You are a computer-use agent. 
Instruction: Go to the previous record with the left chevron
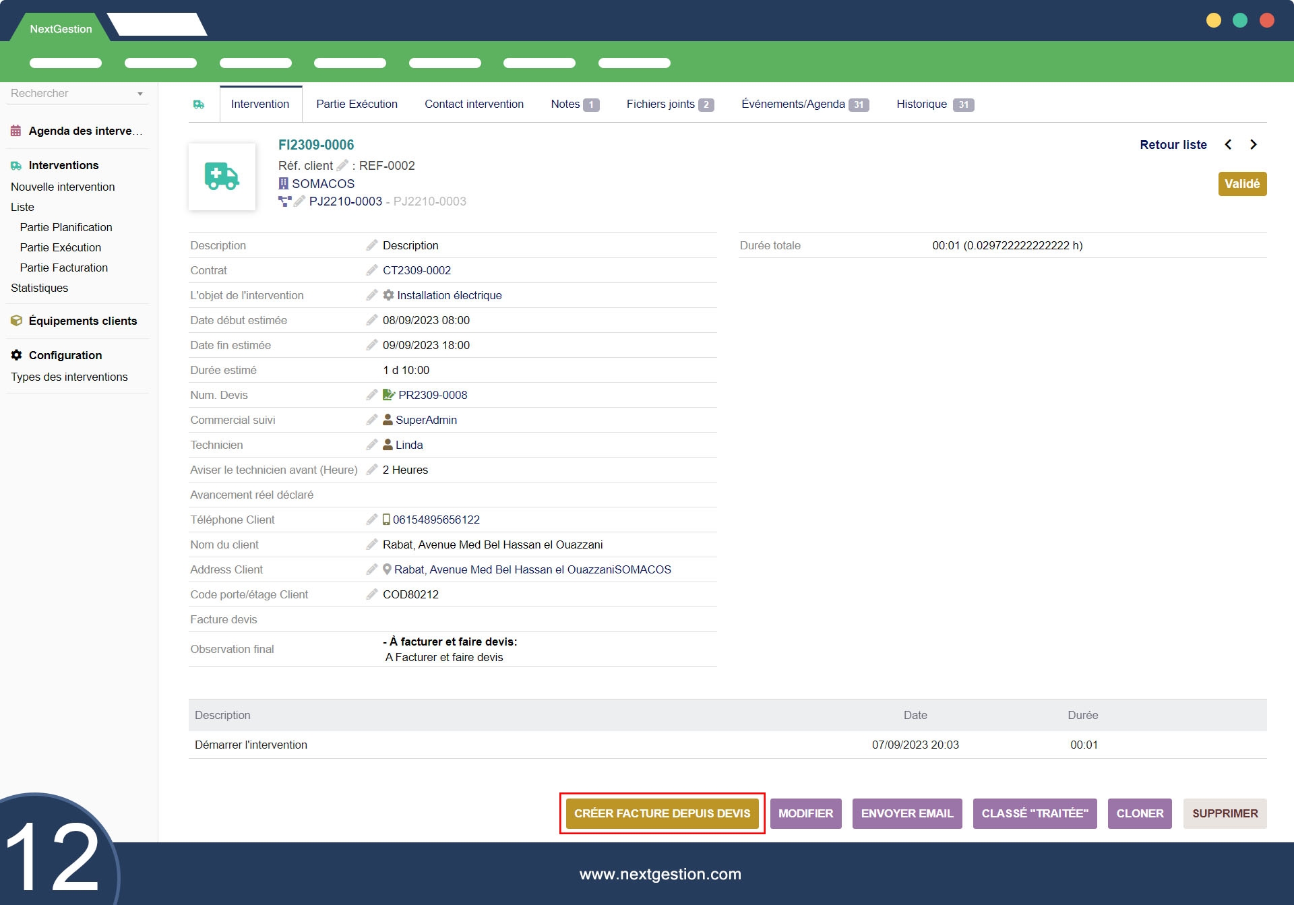point(1228,145)
